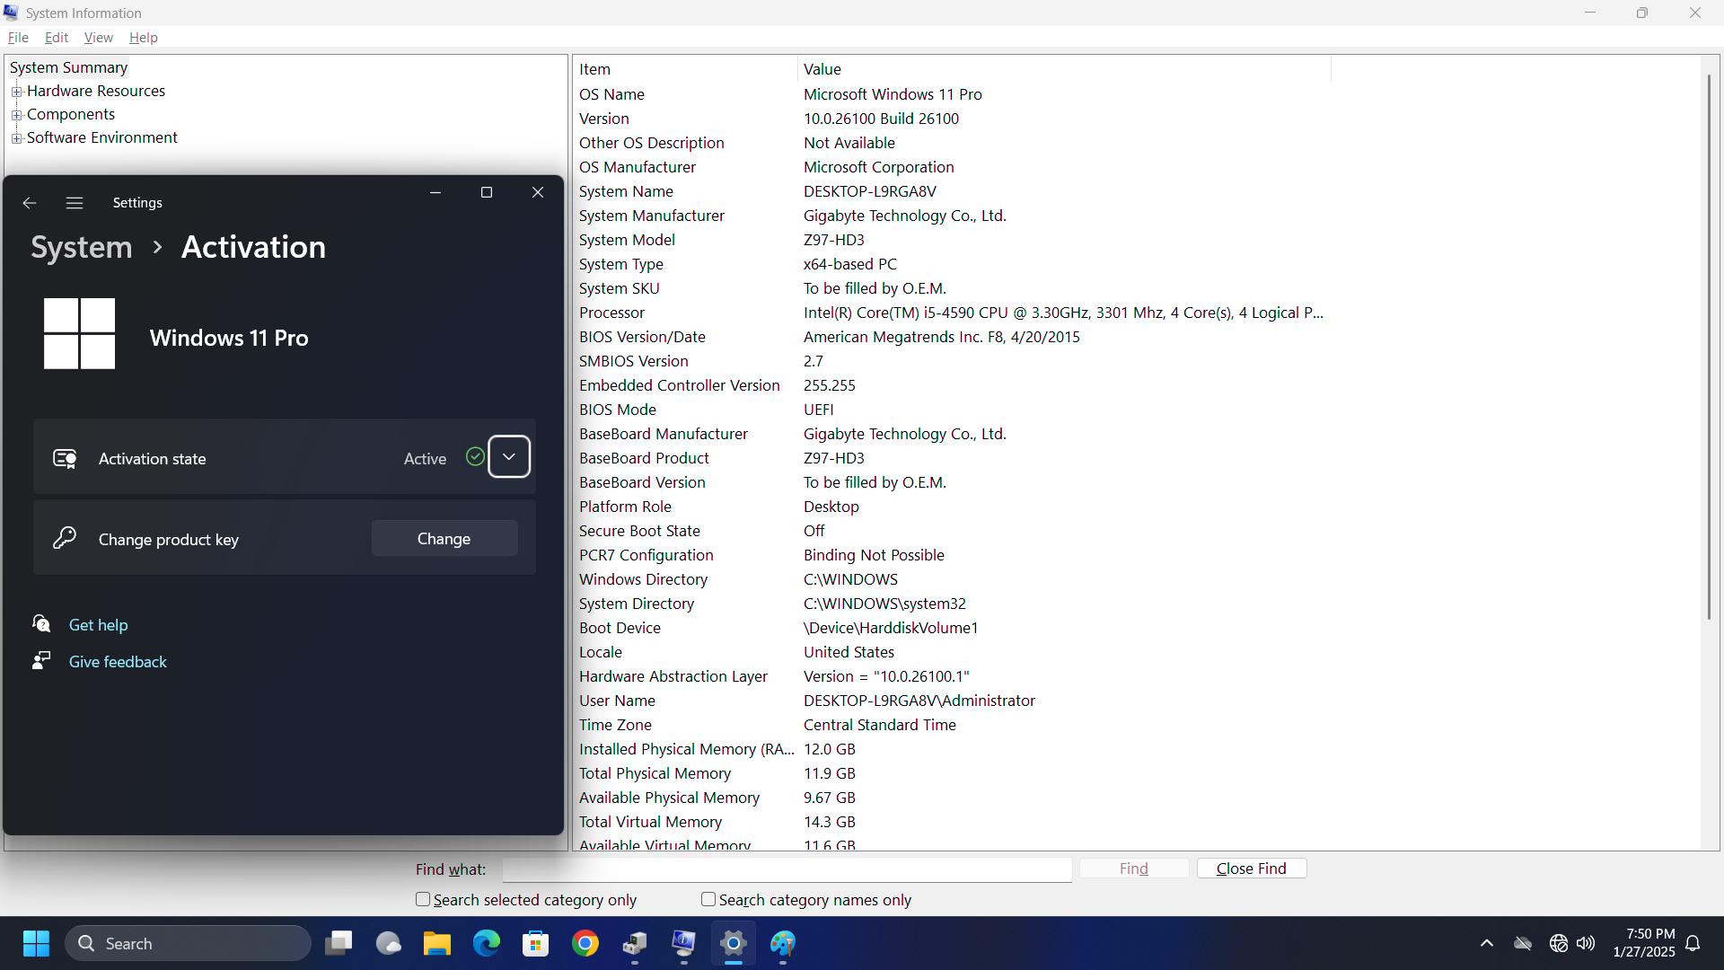The height and width of the screenshot is (970, 1724).
Task: Select the Components tree label
Action: tap(71, 114)
